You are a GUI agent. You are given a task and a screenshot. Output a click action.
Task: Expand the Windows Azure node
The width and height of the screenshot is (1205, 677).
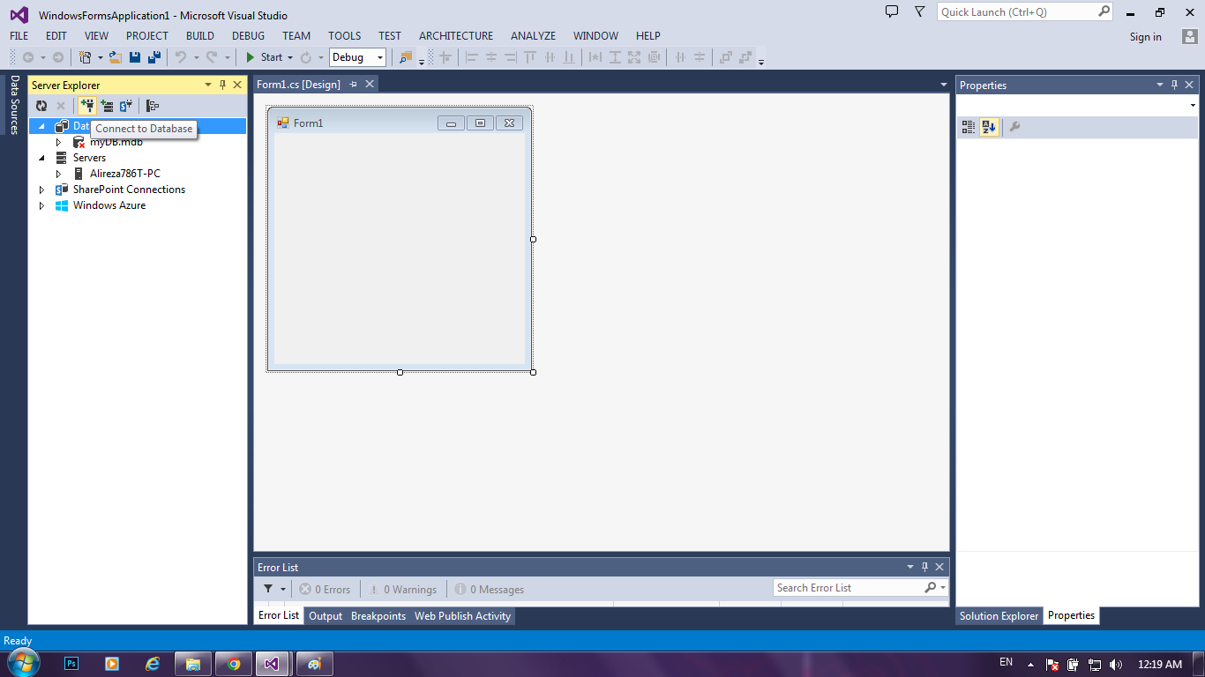41,205
